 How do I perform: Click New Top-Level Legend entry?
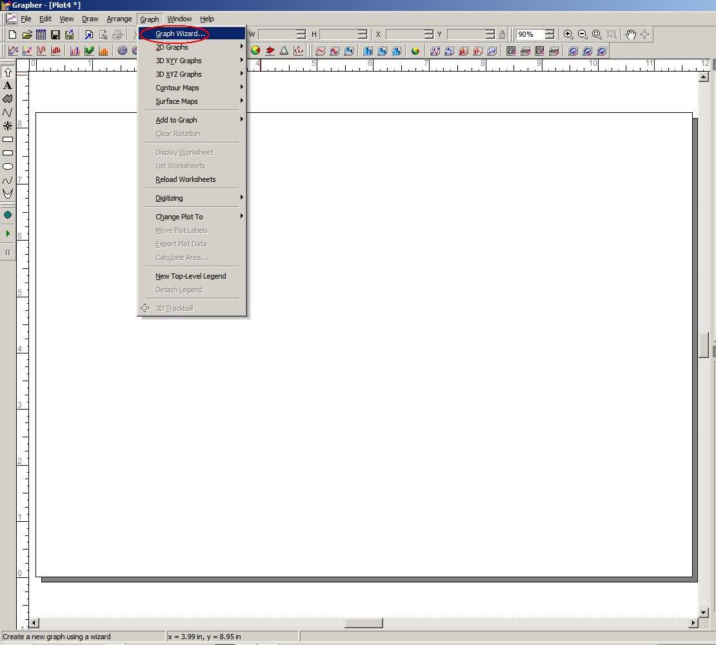[192, 276]
